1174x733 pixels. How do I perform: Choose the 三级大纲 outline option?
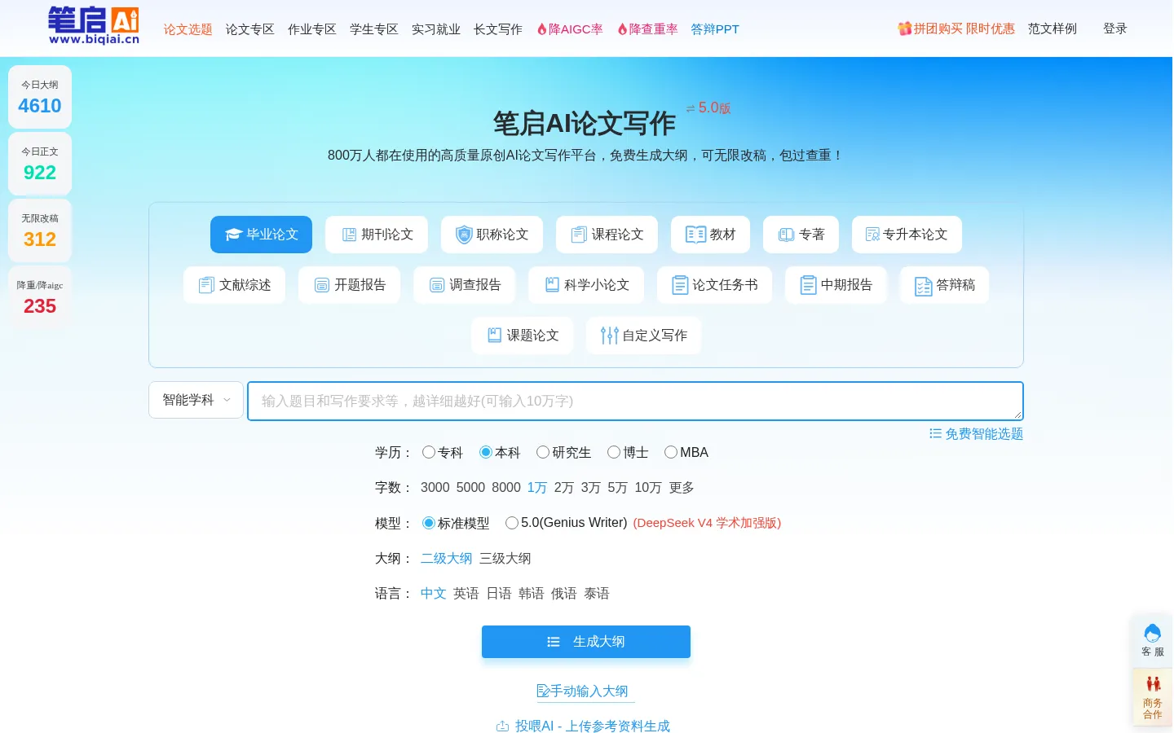[505, 559]
